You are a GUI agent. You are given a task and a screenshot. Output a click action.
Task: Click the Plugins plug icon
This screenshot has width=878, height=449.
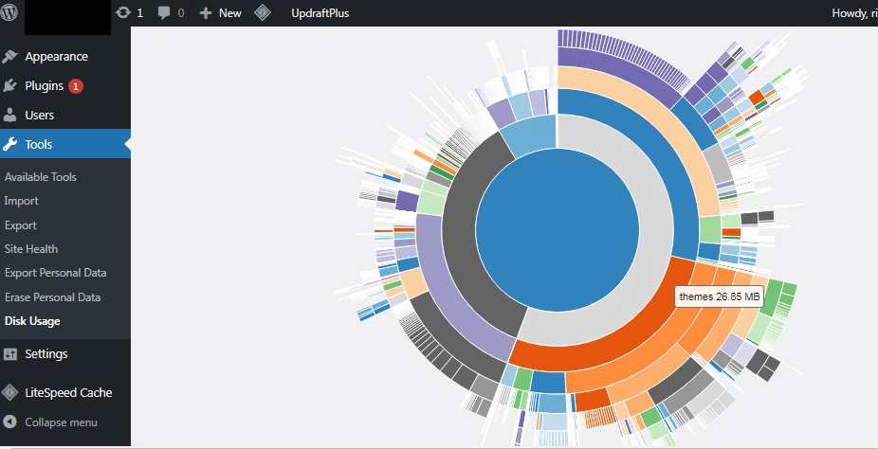(x=10, y=86)
